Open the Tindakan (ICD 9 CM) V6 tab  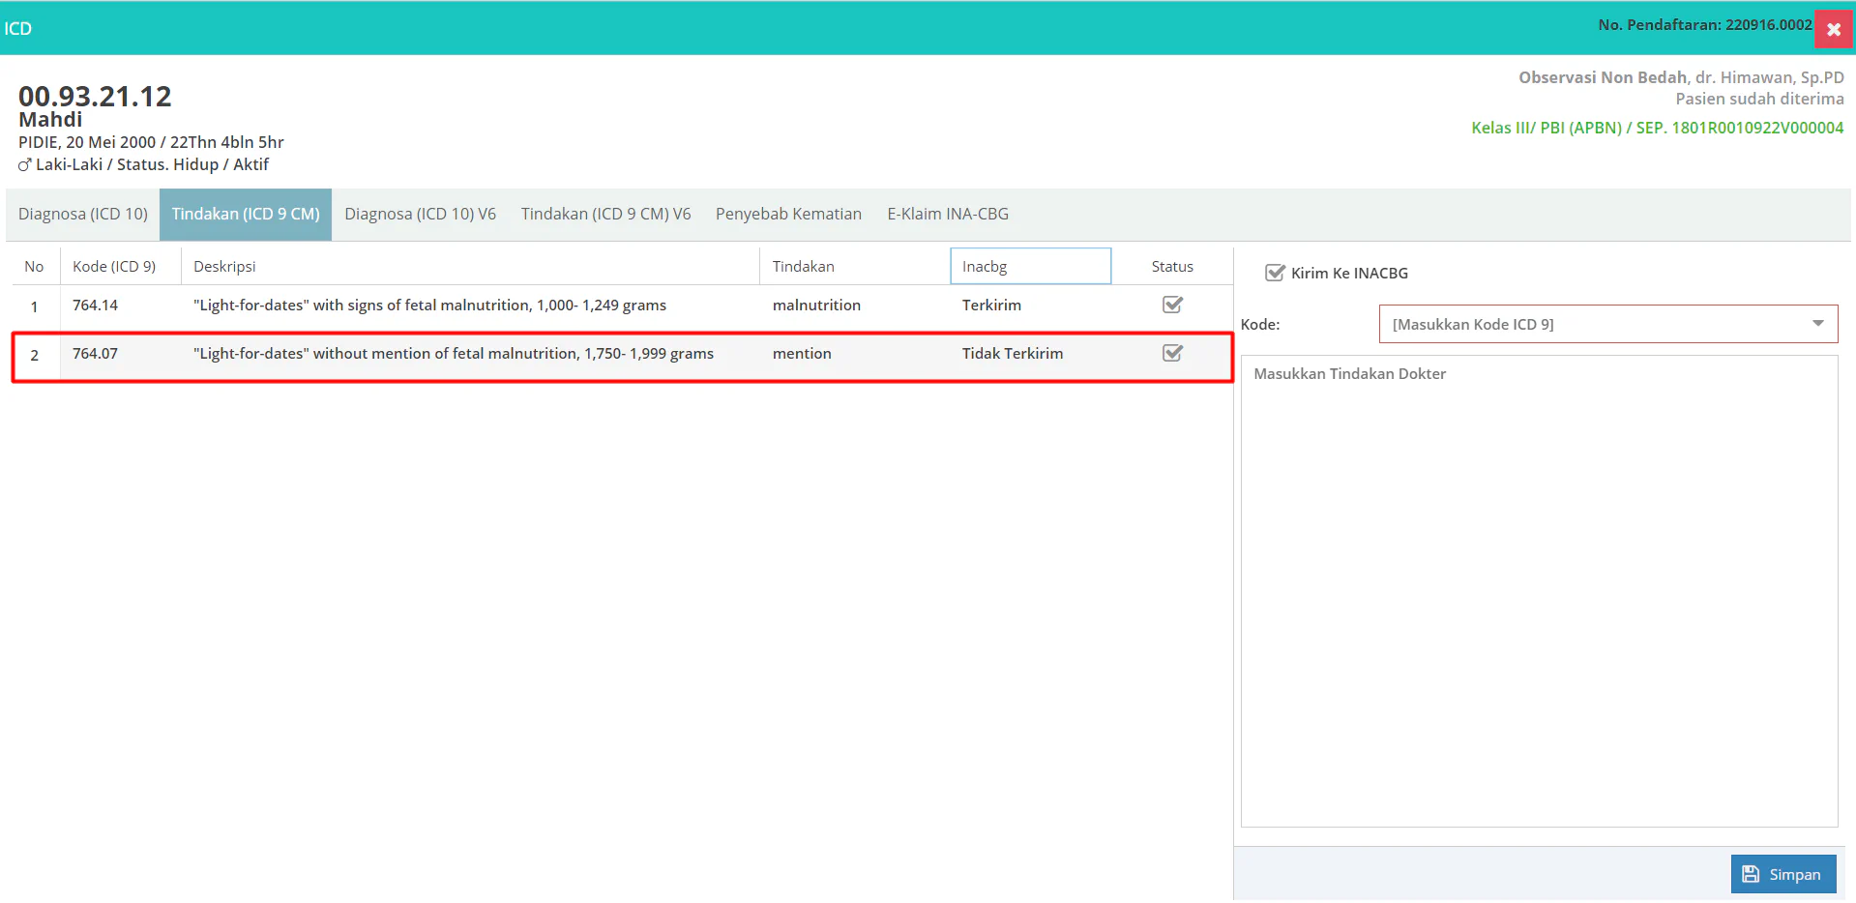(605, 214)
